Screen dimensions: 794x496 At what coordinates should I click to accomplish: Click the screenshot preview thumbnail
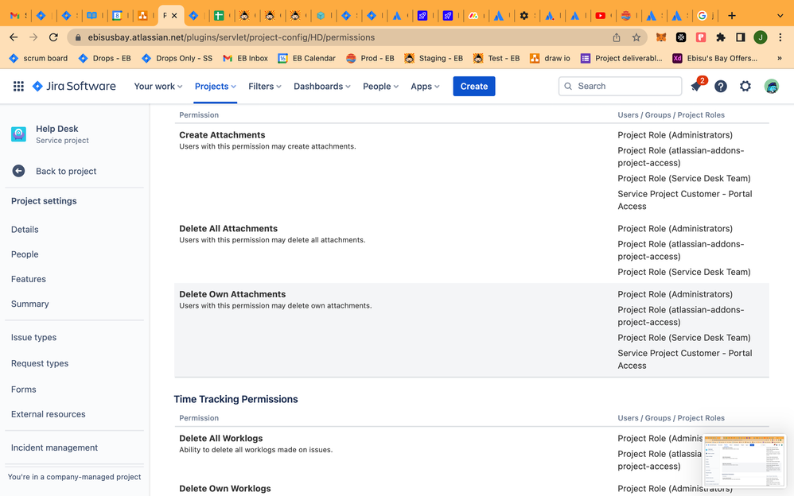(744, 460)
